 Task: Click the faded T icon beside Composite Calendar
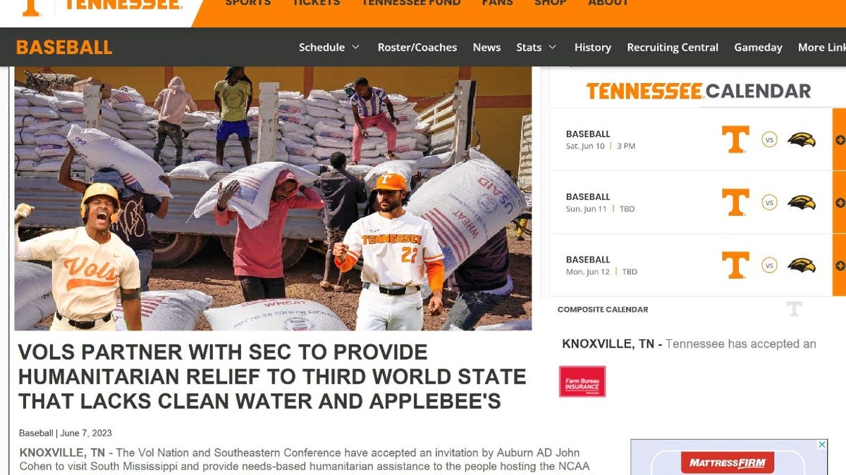(794, 308)
